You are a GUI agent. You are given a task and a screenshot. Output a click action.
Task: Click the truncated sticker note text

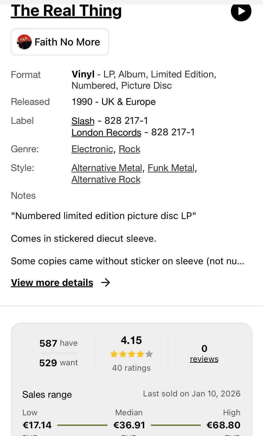point(127,261)
